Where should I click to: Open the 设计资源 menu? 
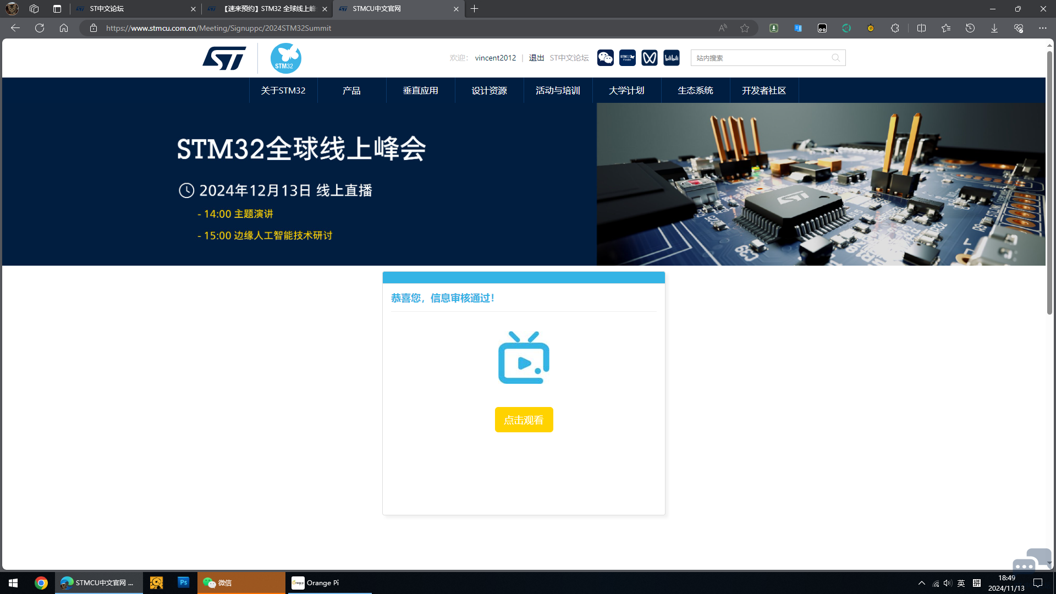click(x=490, y=90)
